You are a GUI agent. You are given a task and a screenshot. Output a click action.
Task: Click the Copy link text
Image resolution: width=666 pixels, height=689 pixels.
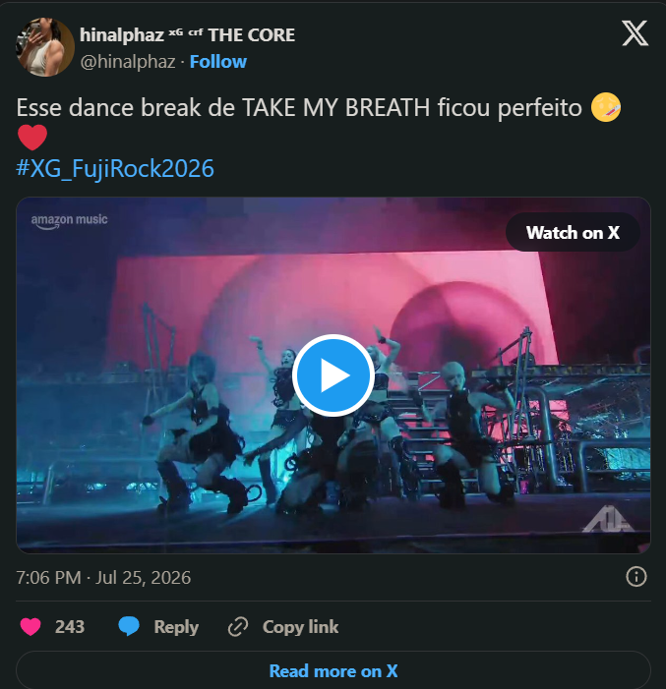click(x=300, y=627)
